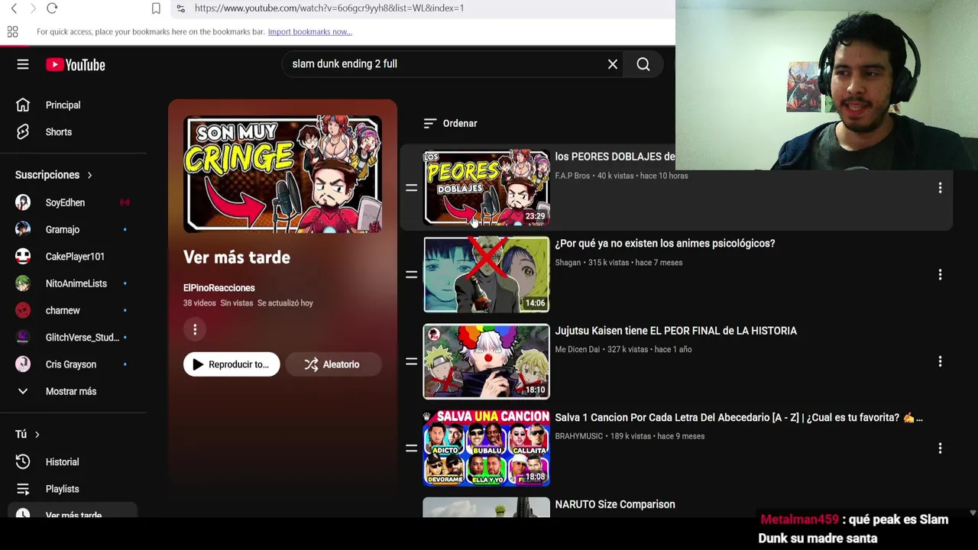Open Me Dicen Dai channel name
Image resolution: width=978 pixels, height=550 pixels.
pyautogui.click(x=578, y=350)
